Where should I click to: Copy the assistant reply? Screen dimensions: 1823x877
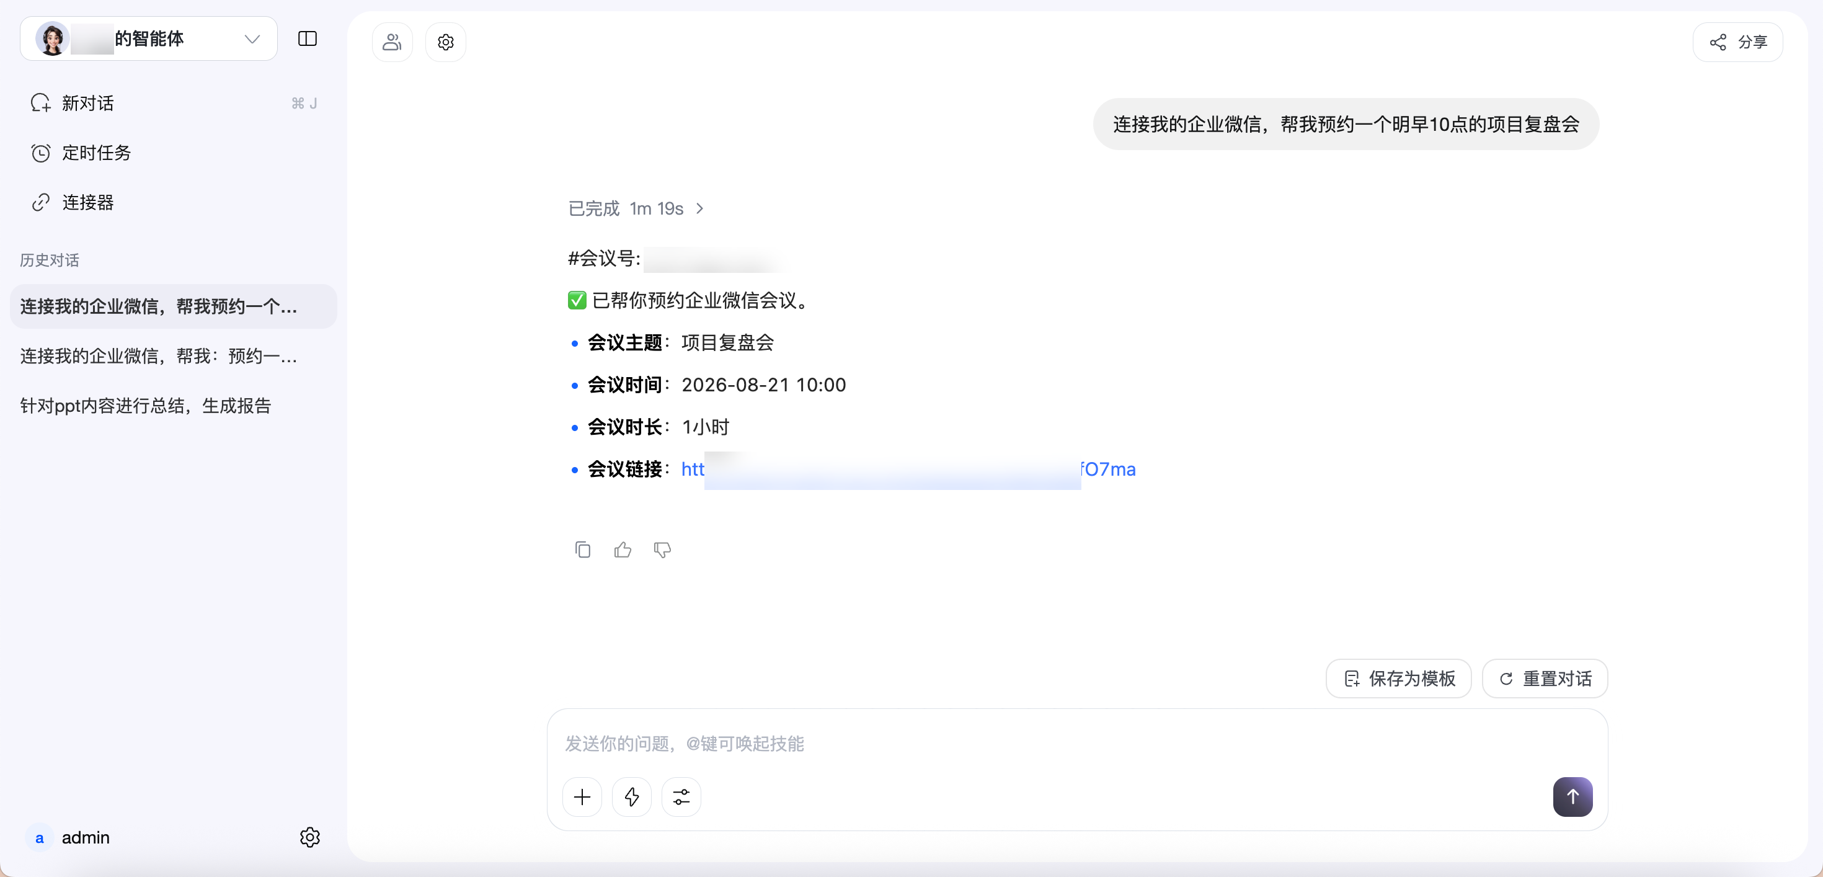pos(582,550)
